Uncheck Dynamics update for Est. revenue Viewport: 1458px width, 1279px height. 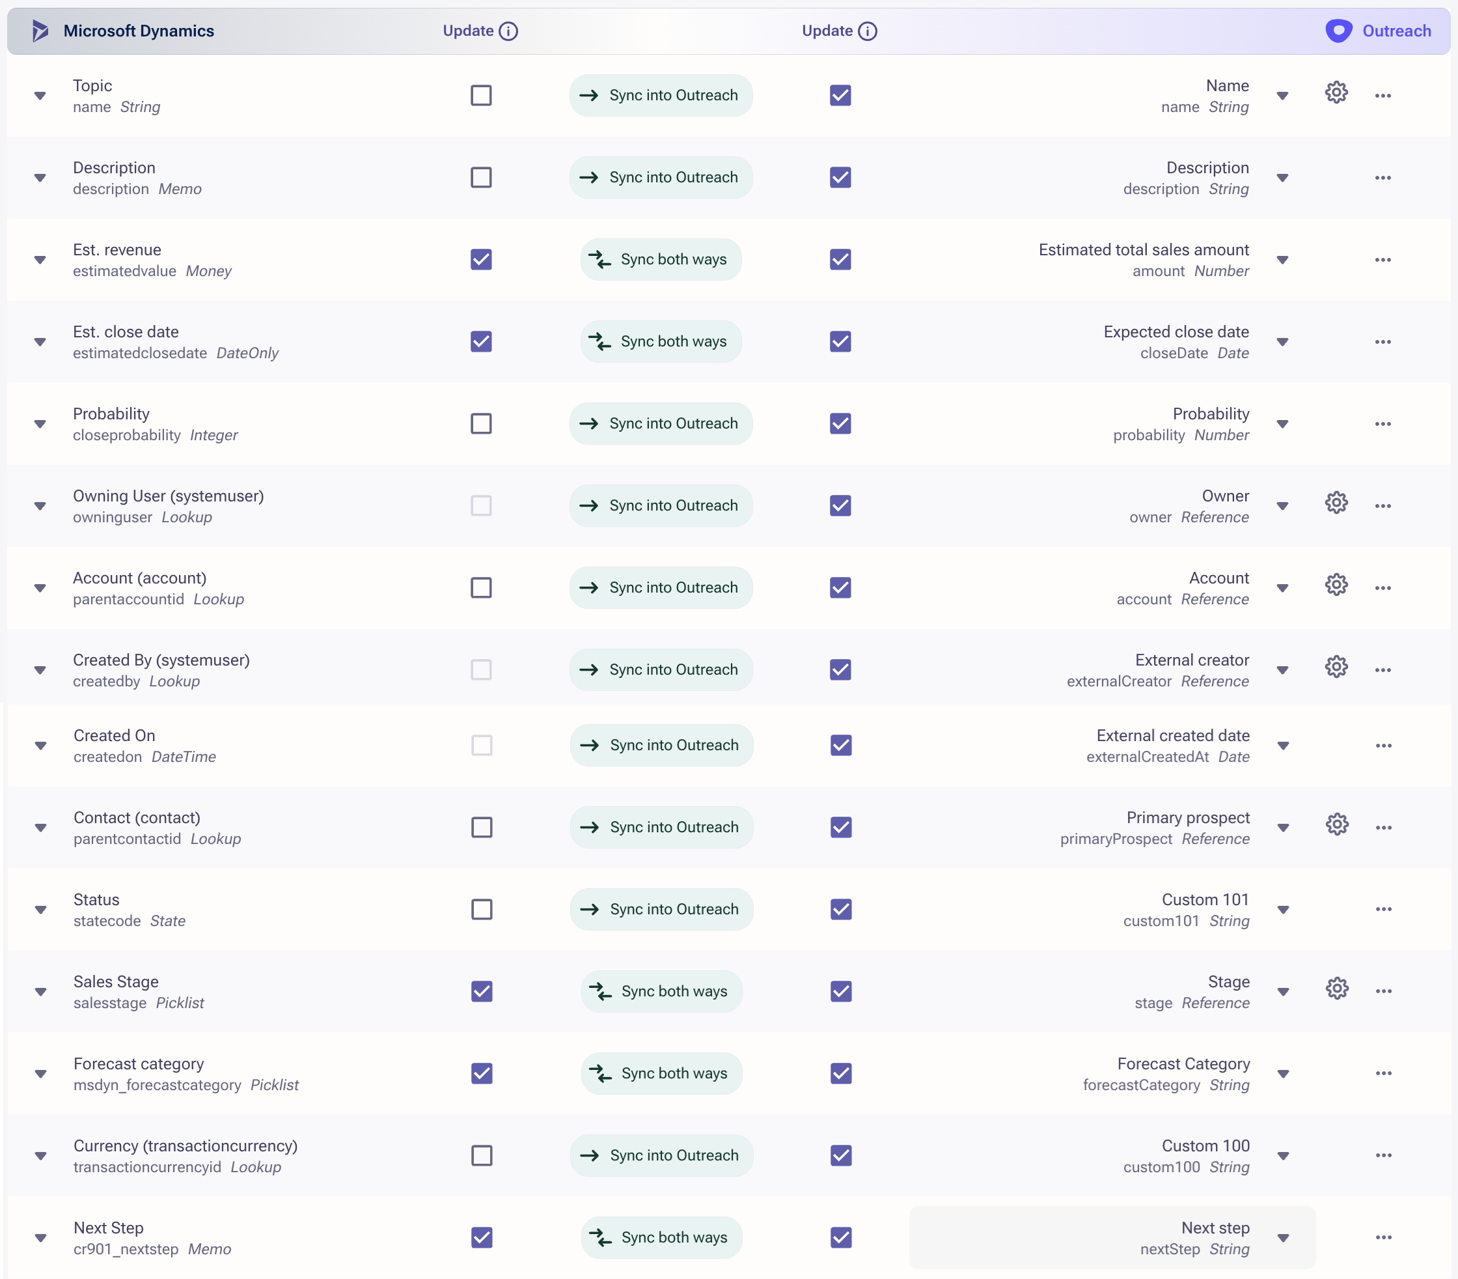point(482,260)
